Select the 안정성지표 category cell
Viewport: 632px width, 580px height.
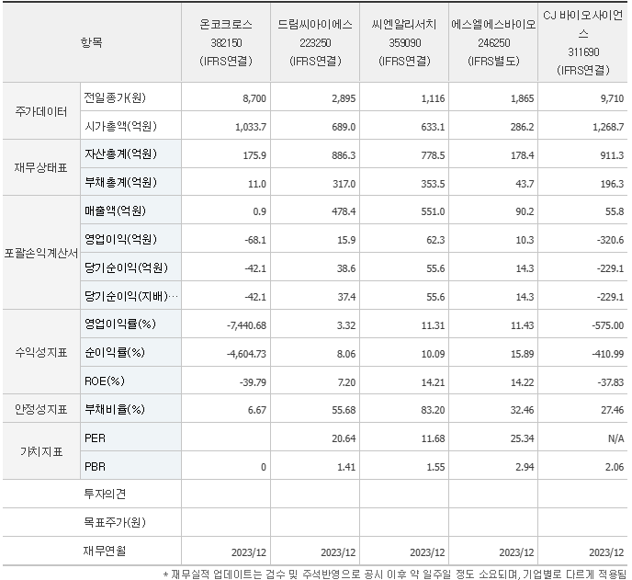(41, 409)
